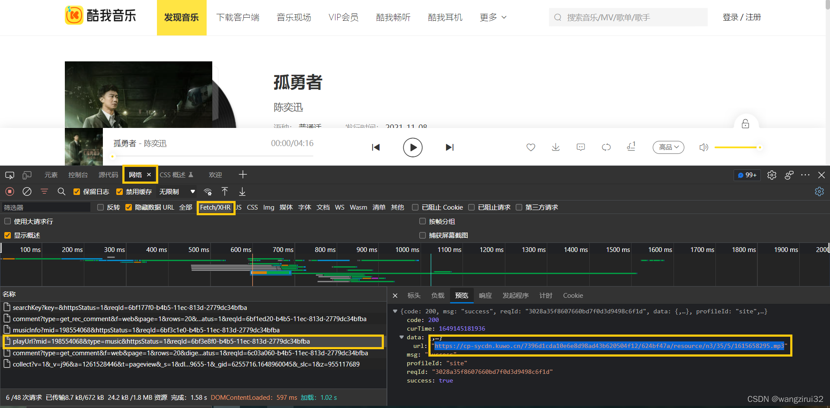Screen dimensions: 830x408
Task: Close the request details pane
Action: point(395,296)
